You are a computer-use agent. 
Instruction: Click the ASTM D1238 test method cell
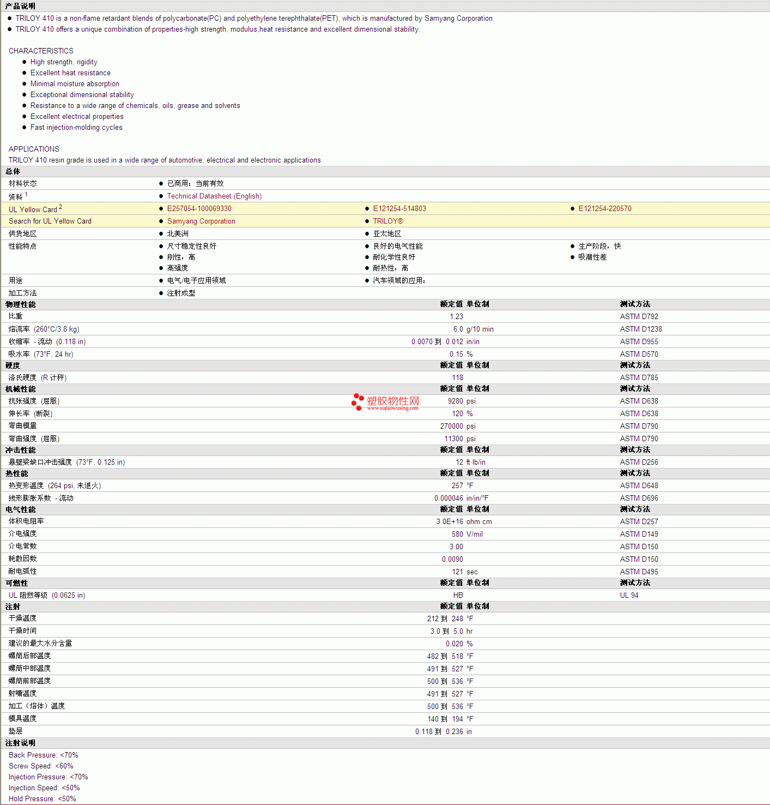(641, 329)
